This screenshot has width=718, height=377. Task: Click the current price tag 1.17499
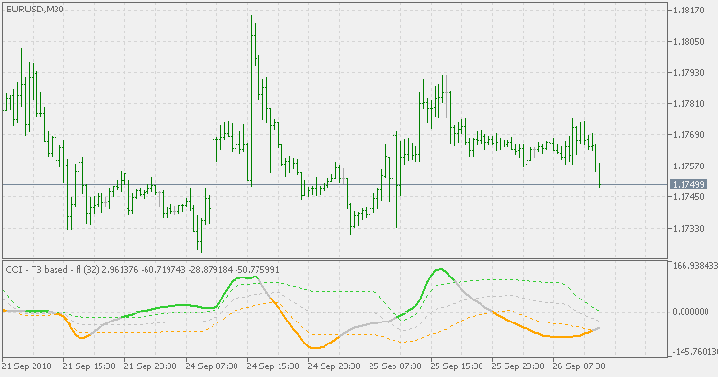[x=688, y=185]
